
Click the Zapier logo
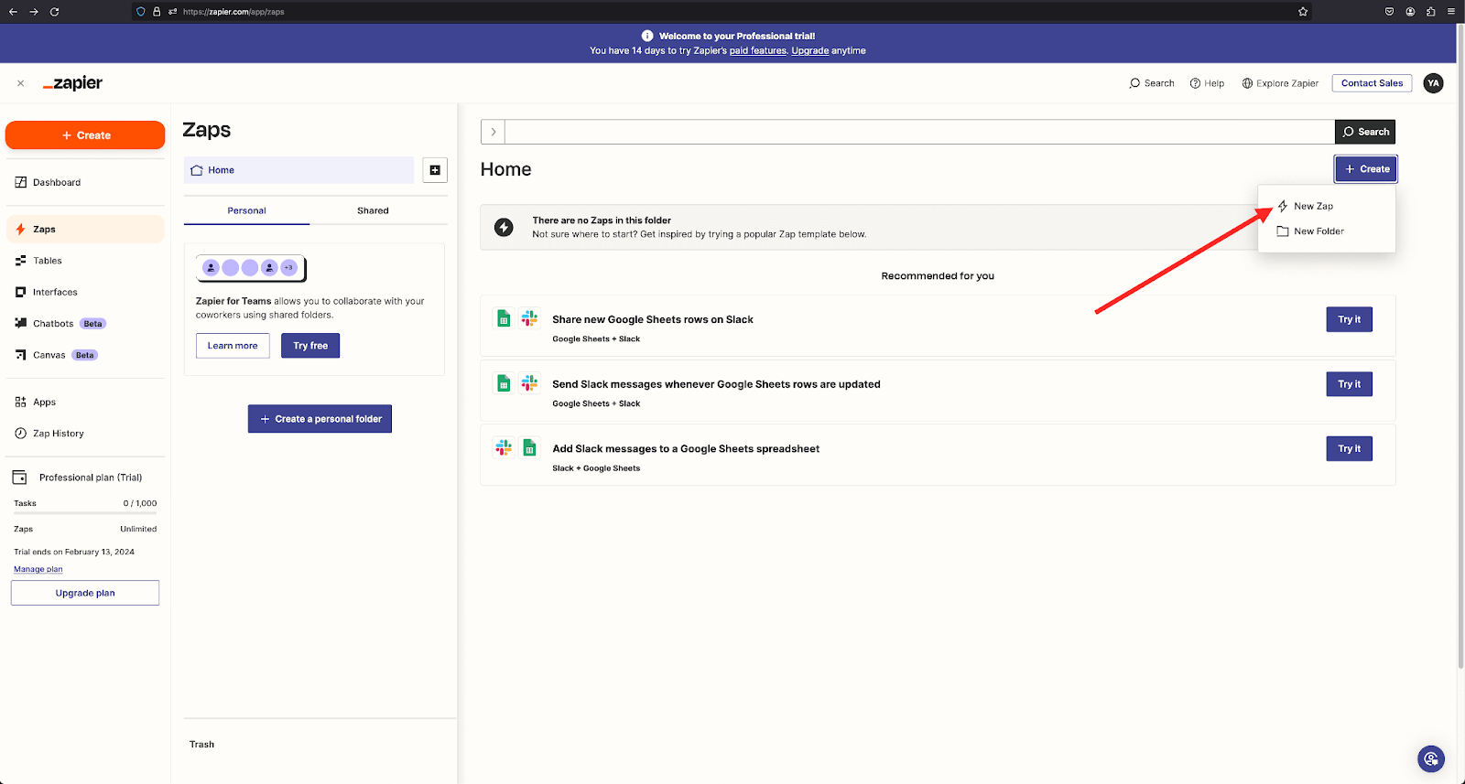point(73,83)
